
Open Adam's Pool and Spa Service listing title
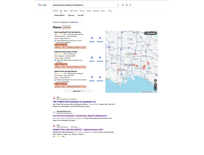(65, 71)
